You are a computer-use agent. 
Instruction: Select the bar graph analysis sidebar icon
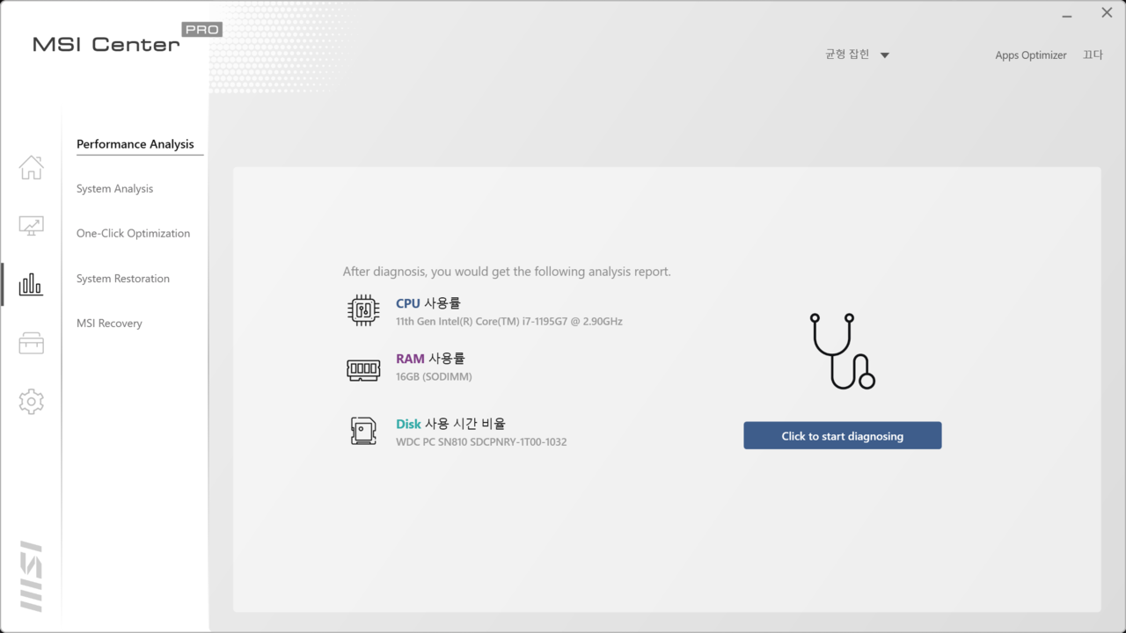tap(31, 284)
